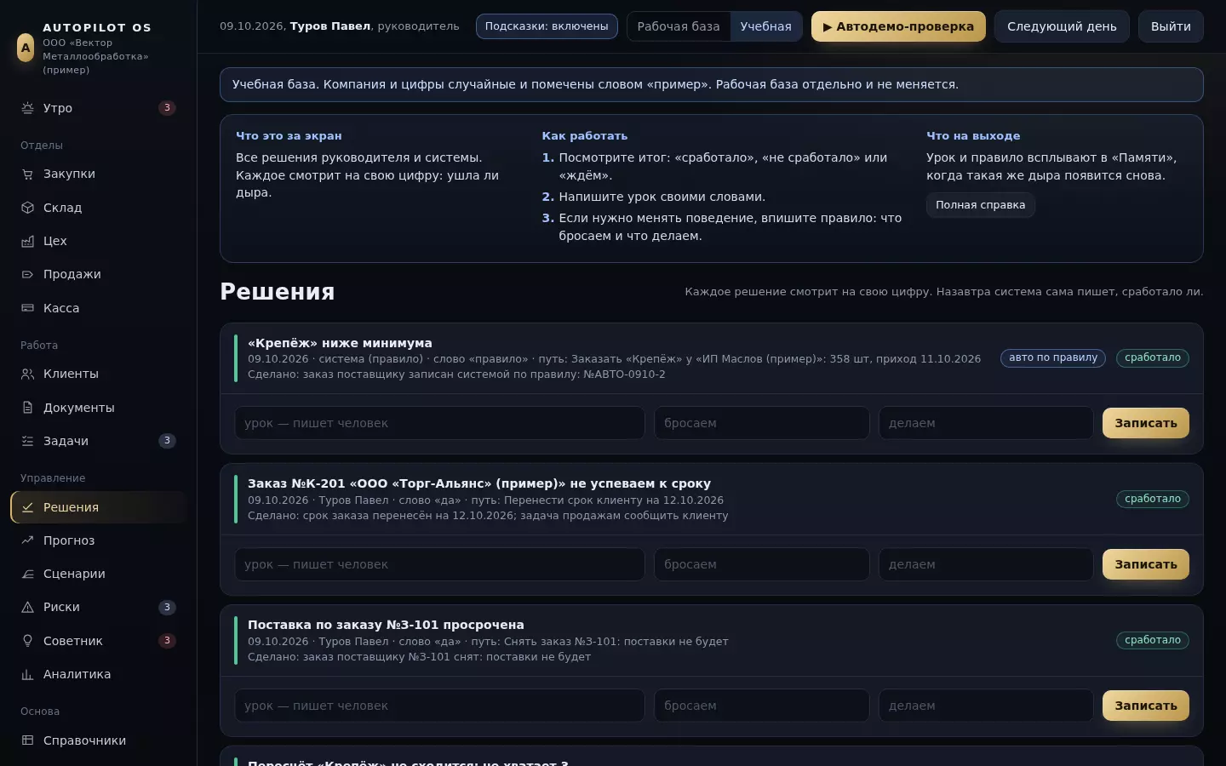
Task: Open Риски warning triangle icon
Action: pos(27,607)
